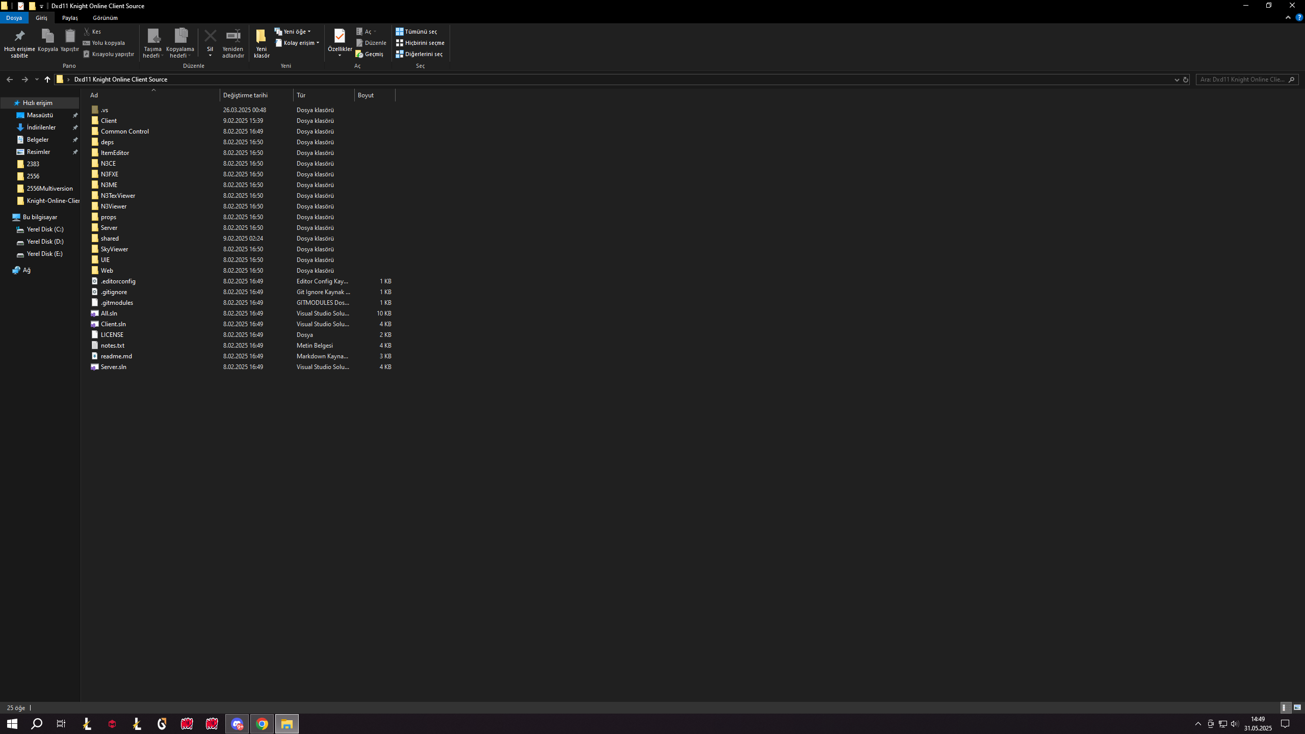The height and width of the screenshot is (734, 1305).
Task: Open Windows Start menu
Action: click(12, 724)
